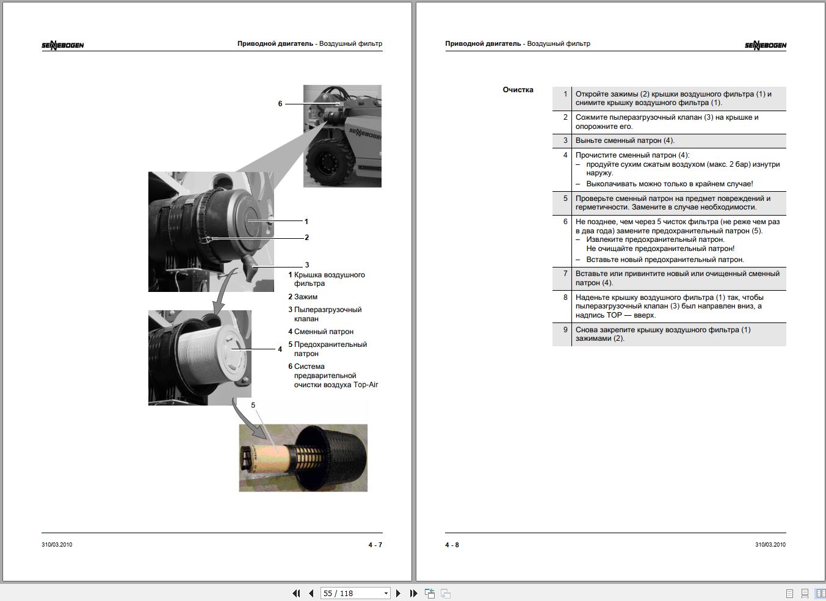Click the Очистка section heading
826x601 pixels.
pyautogui.click(x=518, y=90)
